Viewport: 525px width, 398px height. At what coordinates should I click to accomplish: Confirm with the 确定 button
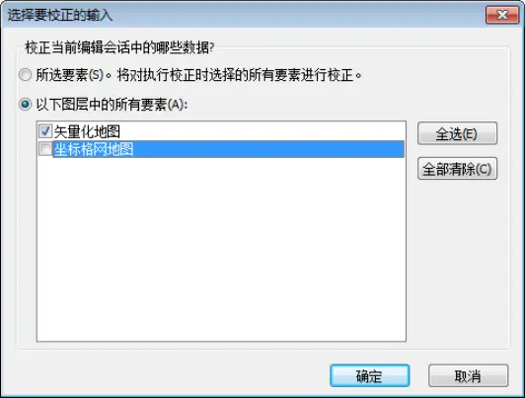click(369, 375)
